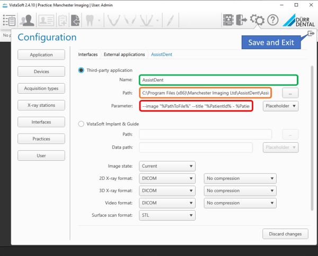The width and height of the screenshot is (318, 256).
Task: Open the patient profile icon
Action: pyautogui.click(x=28, y=20)
